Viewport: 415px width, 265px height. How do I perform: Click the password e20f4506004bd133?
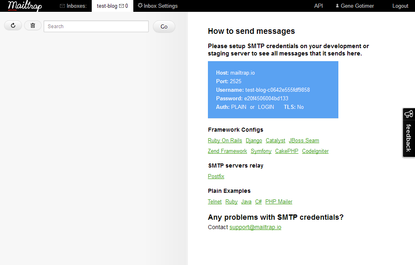pyautogui.click(x=266, y=98)
